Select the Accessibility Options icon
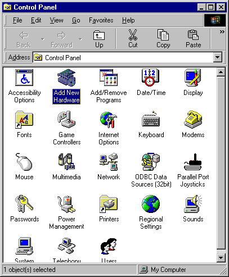Viewport: 229px width, 277px height. [x=24, y=78]
